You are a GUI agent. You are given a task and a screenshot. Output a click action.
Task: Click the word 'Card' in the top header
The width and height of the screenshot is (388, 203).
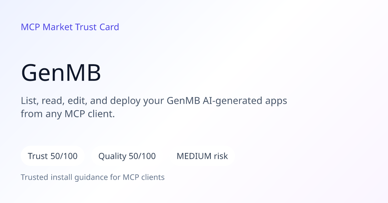109,27
